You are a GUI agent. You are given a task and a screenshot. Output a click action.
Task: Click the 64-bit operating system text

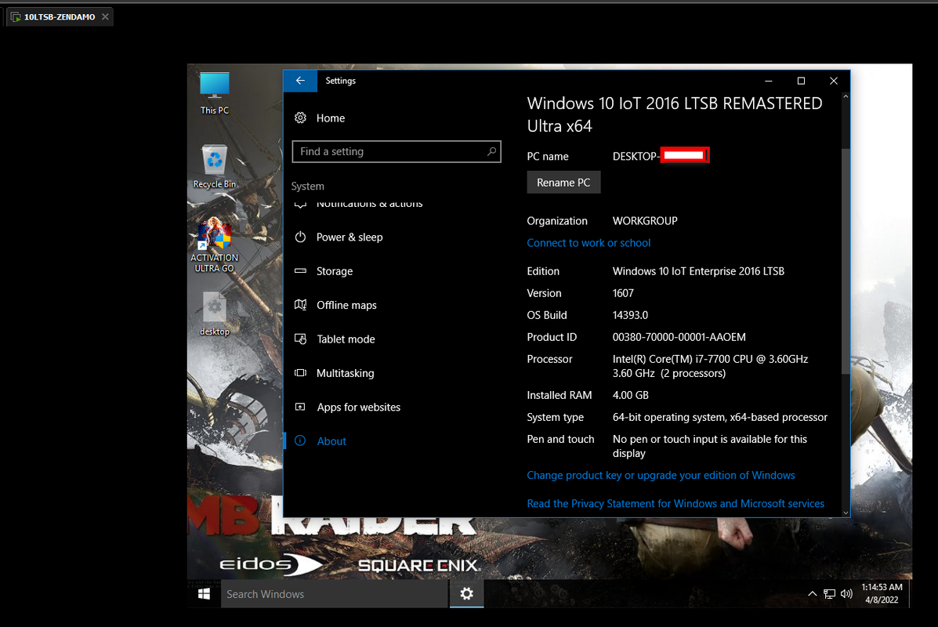coord(719,417)
